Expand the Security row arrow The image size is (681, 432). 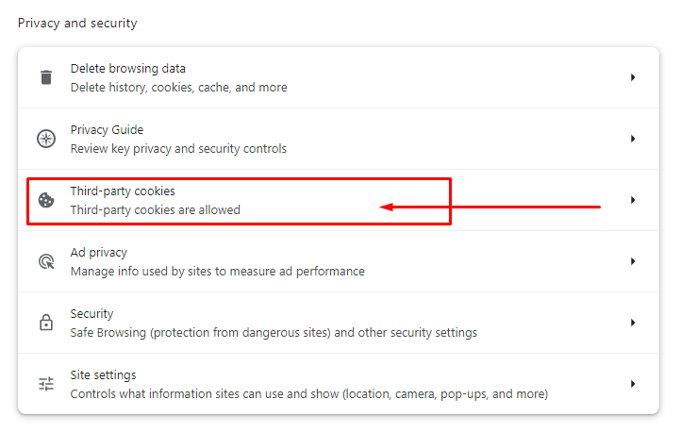[633, 323]
